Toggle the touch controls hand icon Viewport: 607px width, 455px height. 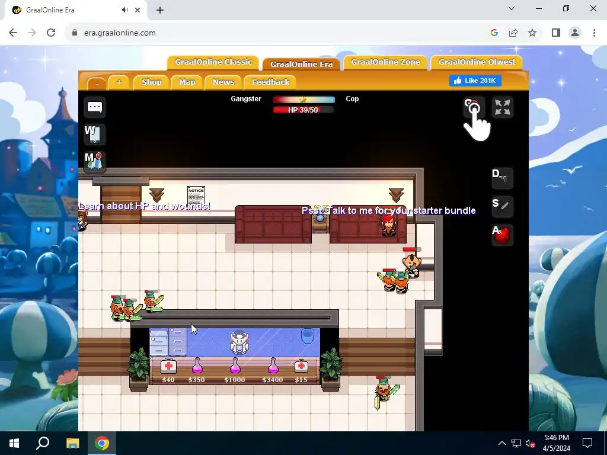point(474,108)
